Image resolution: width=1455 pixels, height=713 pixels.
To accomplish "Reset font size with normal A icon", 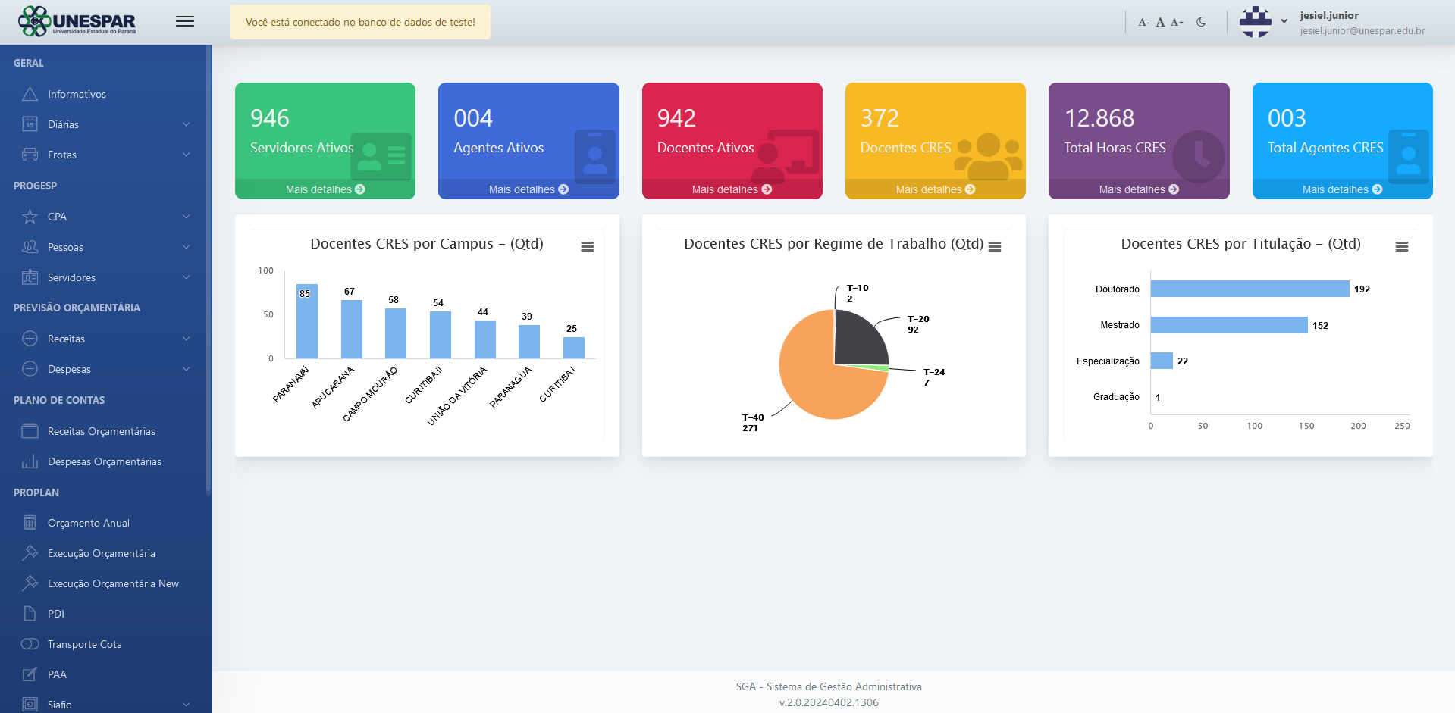I will (x=1160, y=22).
